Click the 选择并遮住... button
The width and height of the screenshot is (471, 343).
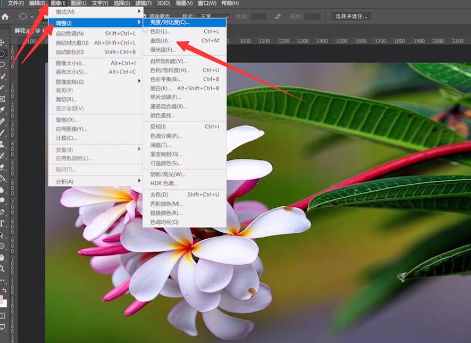[351, 16]
